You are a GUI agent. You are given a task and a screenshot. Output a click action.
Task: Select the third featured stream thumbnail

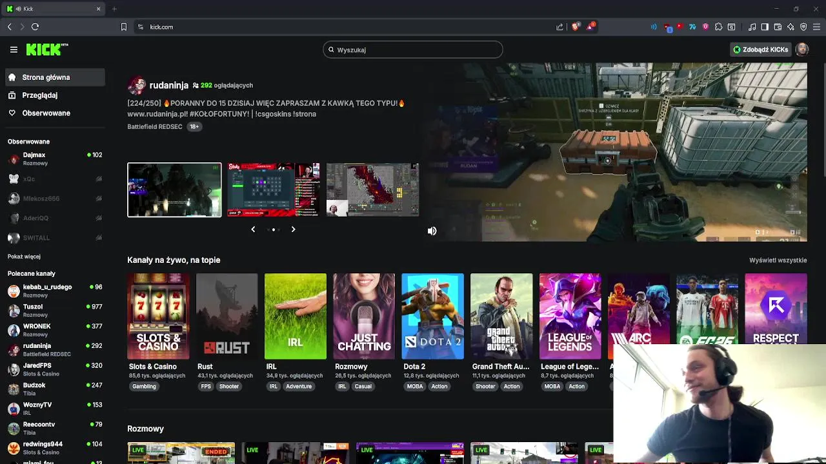pyautogui.click(x=373, y=190)
